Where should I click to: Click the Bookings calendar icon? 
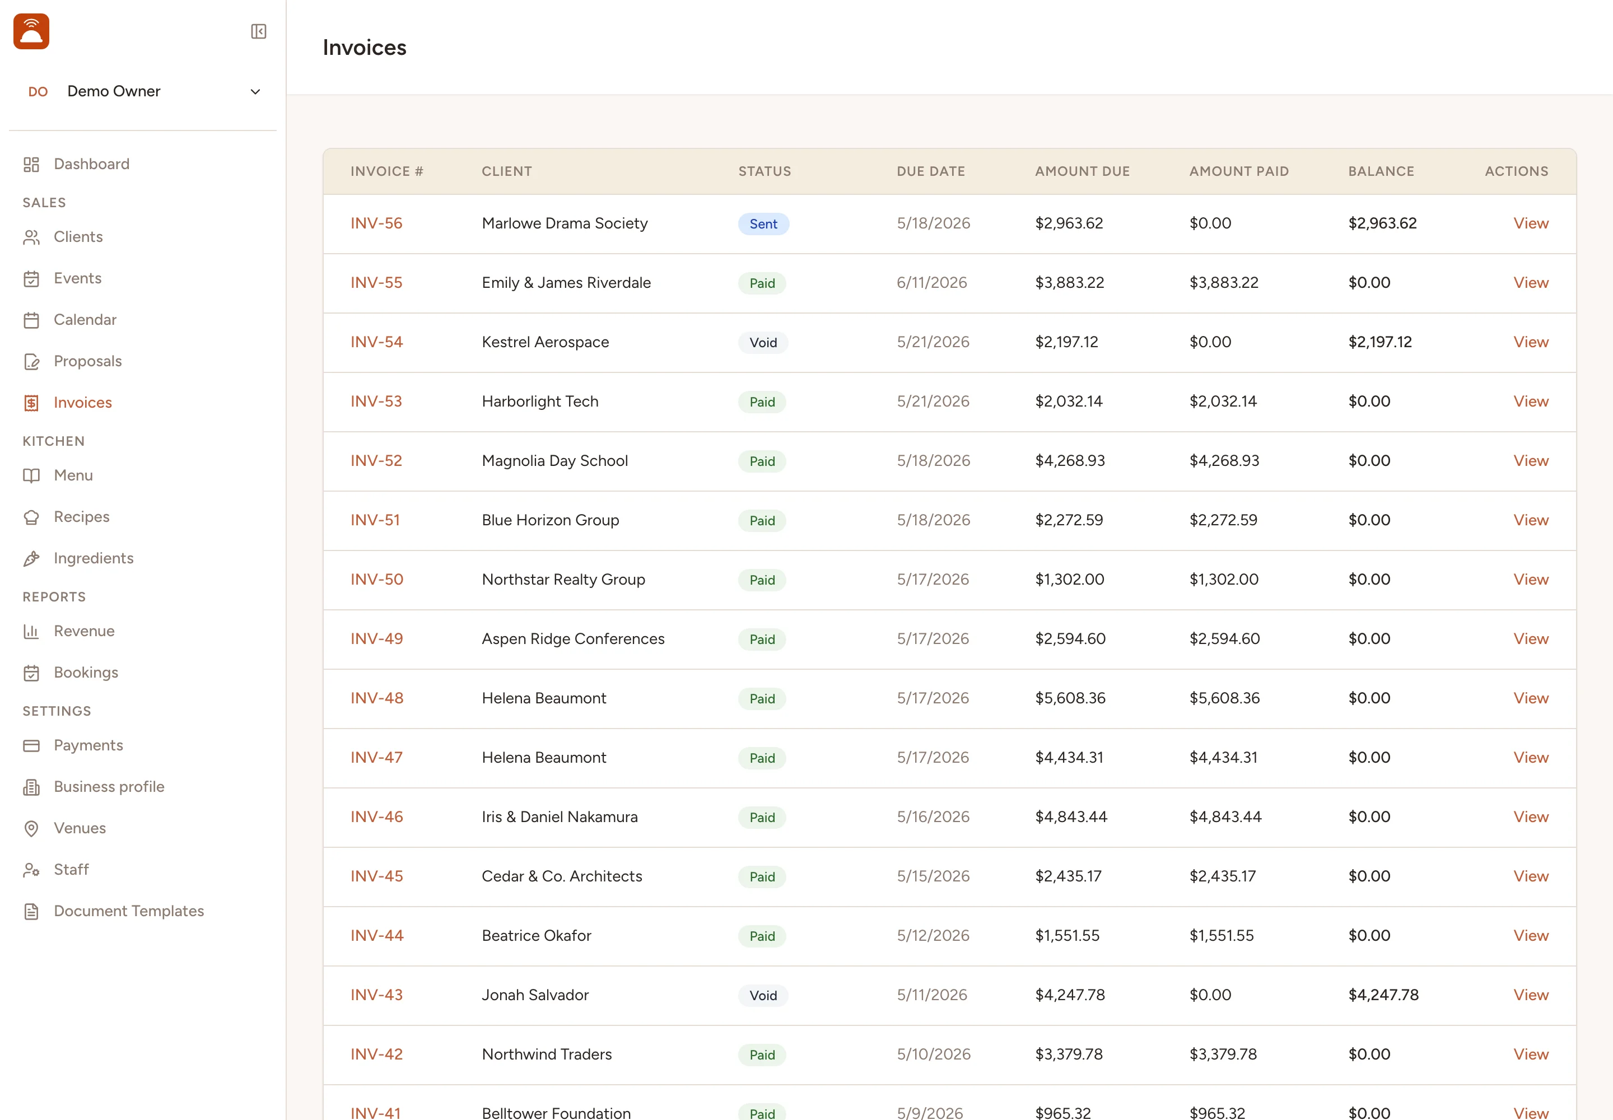(31, 673)
